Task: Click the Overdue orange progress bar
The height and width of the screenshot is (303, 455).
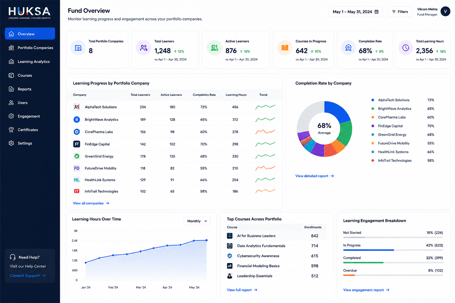Action: point(349,275)
